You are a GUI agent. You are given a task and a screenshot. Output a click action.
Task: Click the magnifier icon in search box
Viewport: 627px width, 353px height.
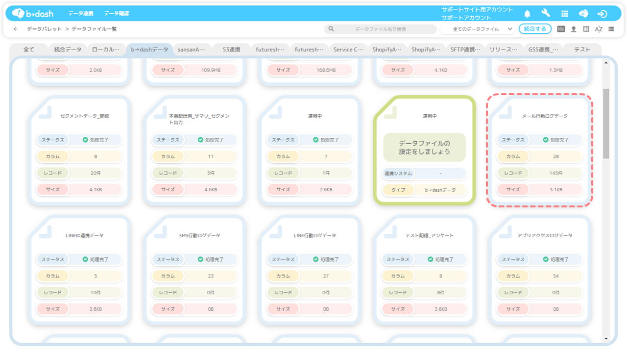pyautogui.click(x=331, y=29)
